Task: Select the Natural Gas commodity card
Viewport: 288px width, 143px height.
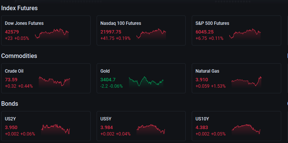Action: coord(236,78)
